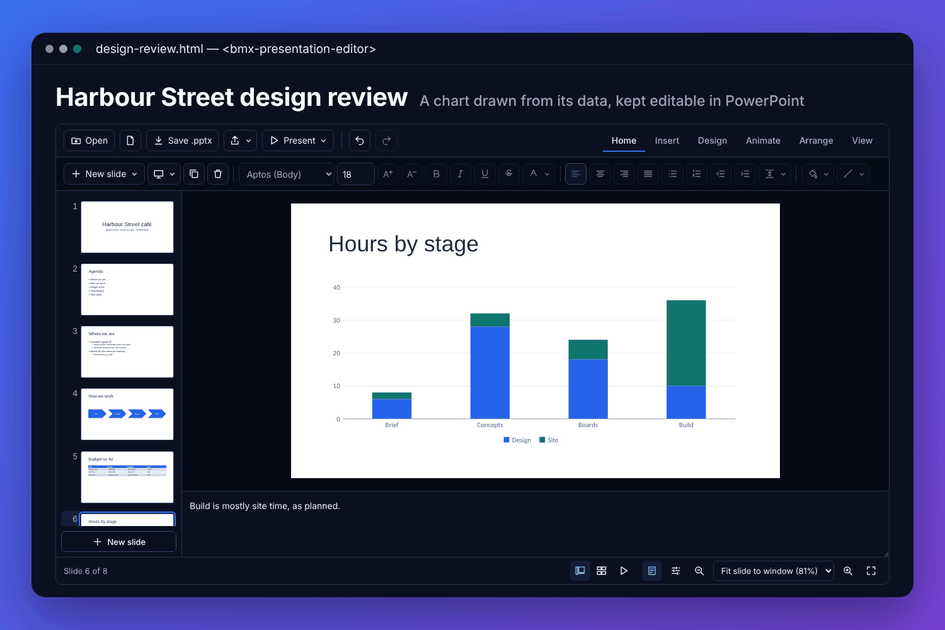Decrease the paragraph indent

[721, 174]
